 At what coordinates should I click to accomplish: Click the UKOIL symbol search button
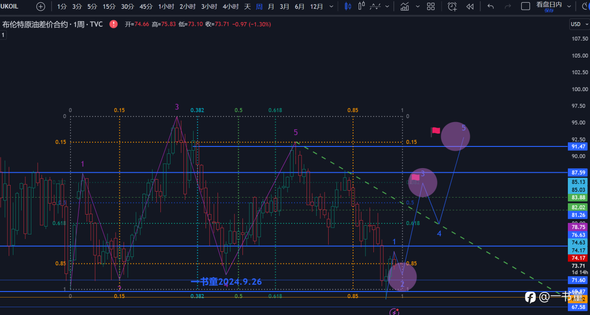[x=11, y=6]
